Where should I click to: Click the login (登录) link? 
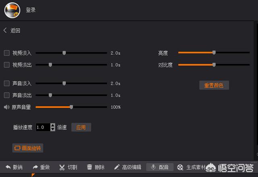click(31, 10)
